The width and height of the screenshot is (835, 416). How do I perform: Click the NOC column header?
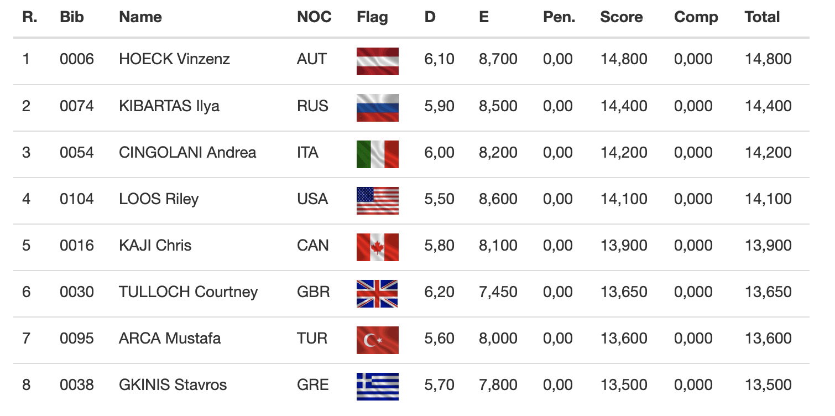point(314,17)
